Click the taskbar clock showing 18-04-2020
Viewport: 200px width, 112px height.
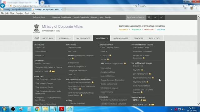192,110
